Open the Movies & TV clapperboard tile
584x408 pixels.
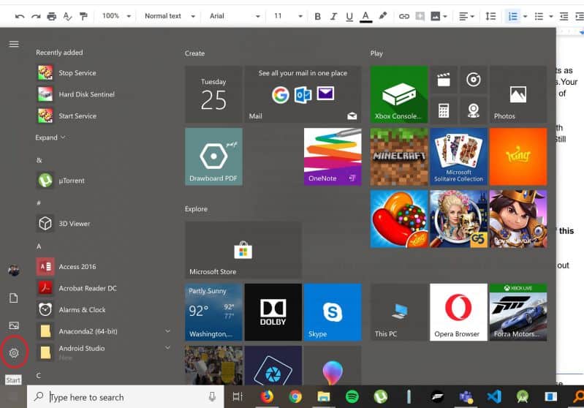(444, 80)
